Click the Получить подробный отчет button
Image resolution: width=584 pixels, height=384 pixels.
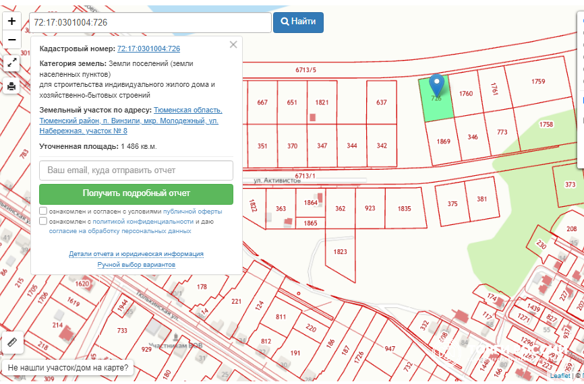click(x=136, y=193)
